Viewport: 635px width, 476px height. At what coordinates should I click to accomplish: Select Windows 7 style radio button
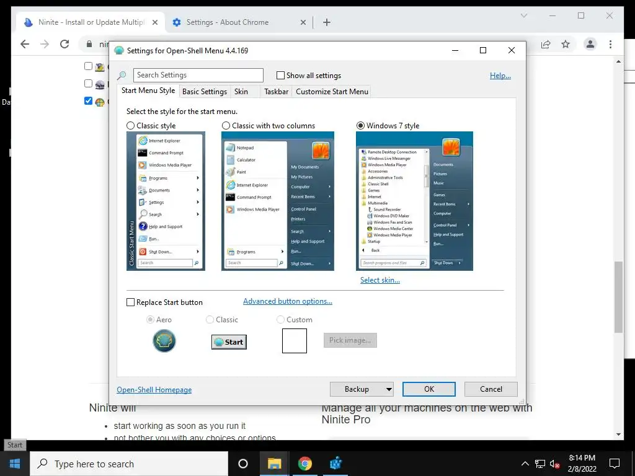[x=360, y=125]
